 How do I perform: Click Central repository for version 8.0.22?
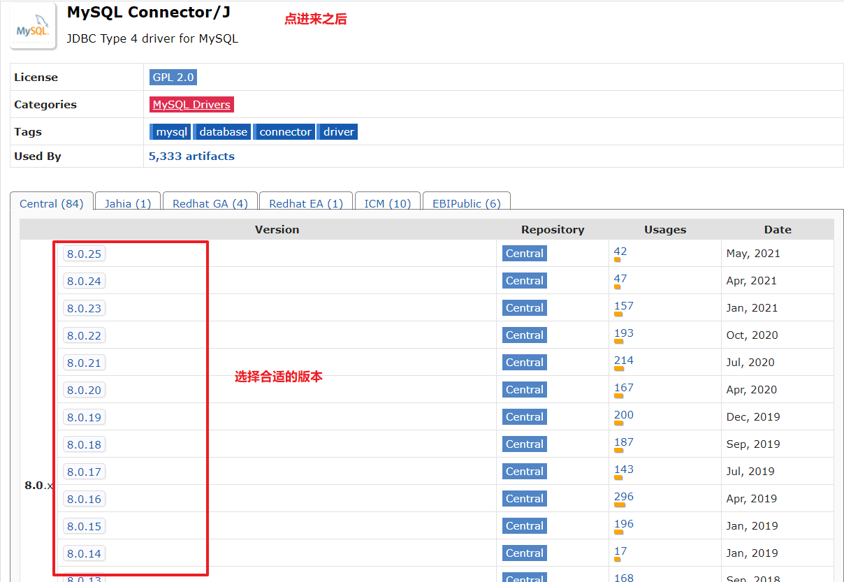click(525, 335)
